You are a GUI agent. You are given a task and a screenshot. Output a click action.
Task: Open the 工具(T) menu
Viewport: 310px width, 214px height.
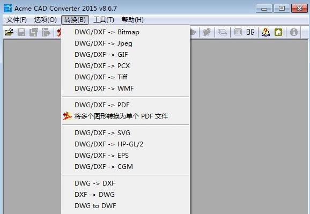(104, 20)
